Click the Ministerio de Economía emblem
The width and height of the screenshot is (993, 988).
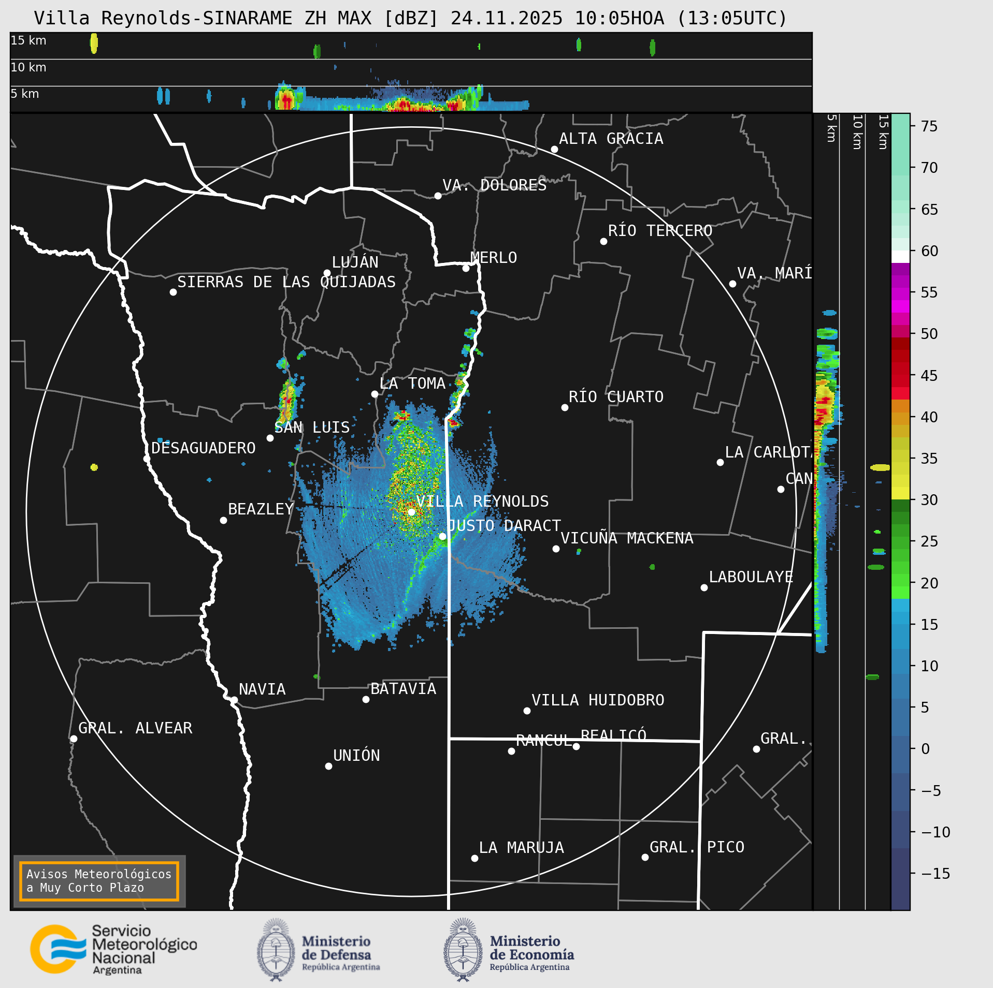(463, 950)
